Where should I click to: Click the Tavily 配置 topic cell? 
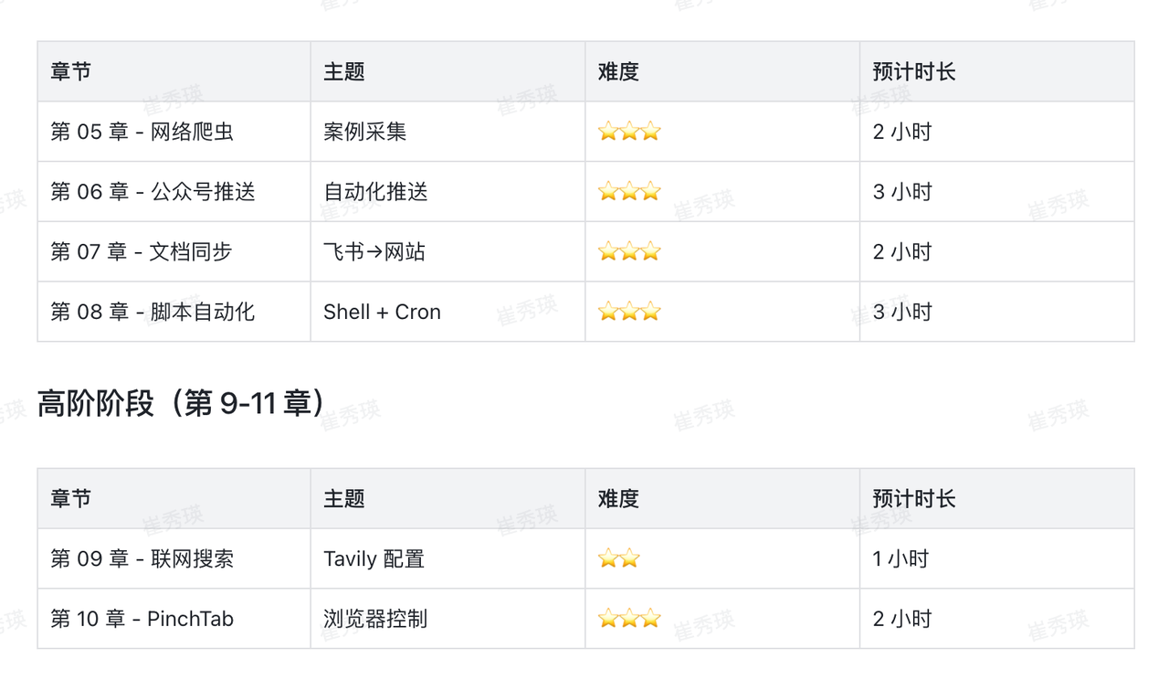[374, 558]
